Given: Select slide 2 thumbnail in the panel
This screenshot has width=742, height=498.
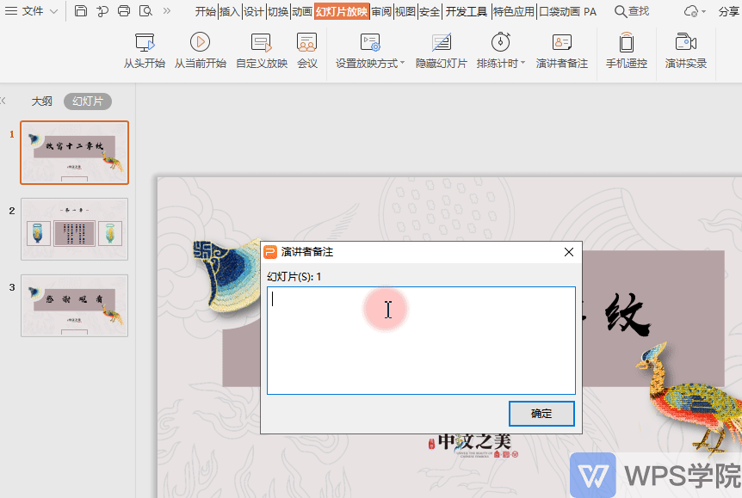Looking at the screenshot, I should pyautogui.click(x=74, y=228).
